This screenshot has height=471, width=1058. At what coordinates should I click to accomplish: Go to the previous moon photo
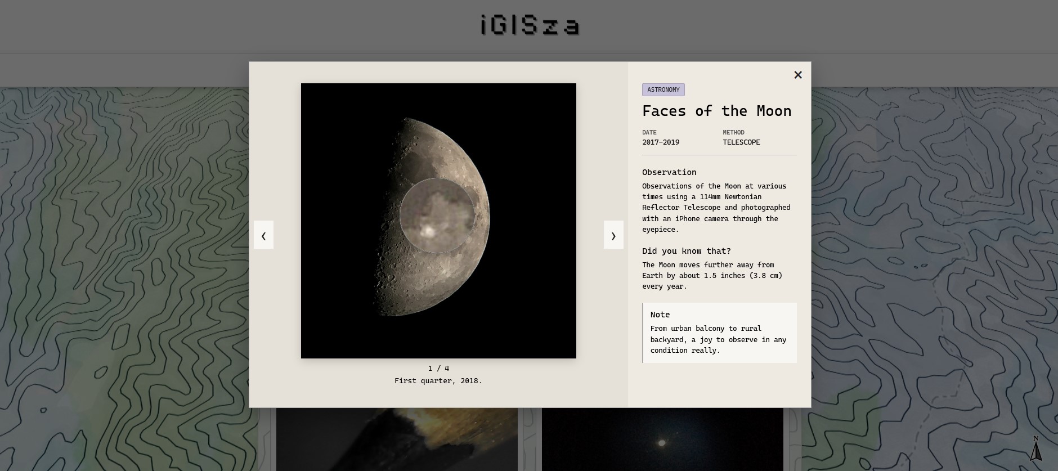point(263,235)
